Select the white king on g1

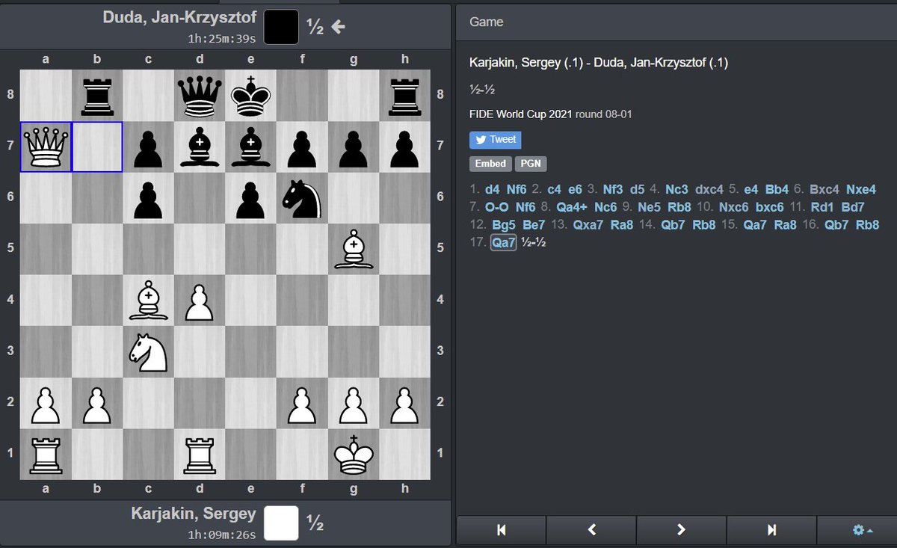(353, 454)
